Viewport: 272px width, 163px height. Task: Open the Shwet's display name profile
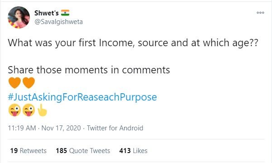coord(47,13)
